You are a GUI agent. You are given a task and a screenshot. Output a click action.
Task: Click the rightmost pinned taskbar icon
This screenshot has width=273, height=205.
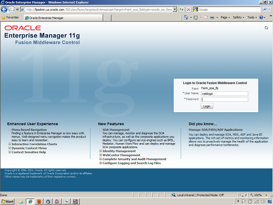click(76, 202)
